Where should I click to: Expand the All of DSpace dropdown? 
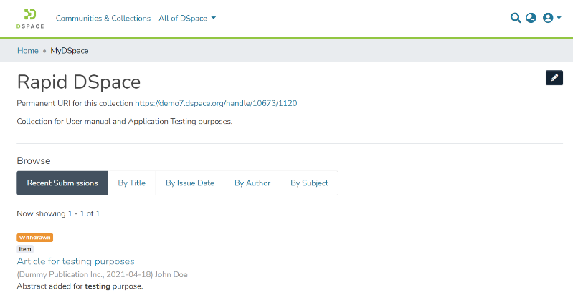[187, 18]
